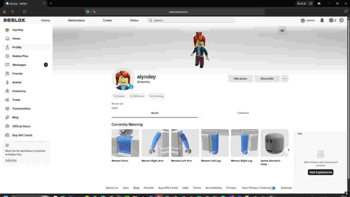The image size is (350, 197).
Task: Click the Messages unread count badge
Action: pyautogui.click(x=46, y=65)
